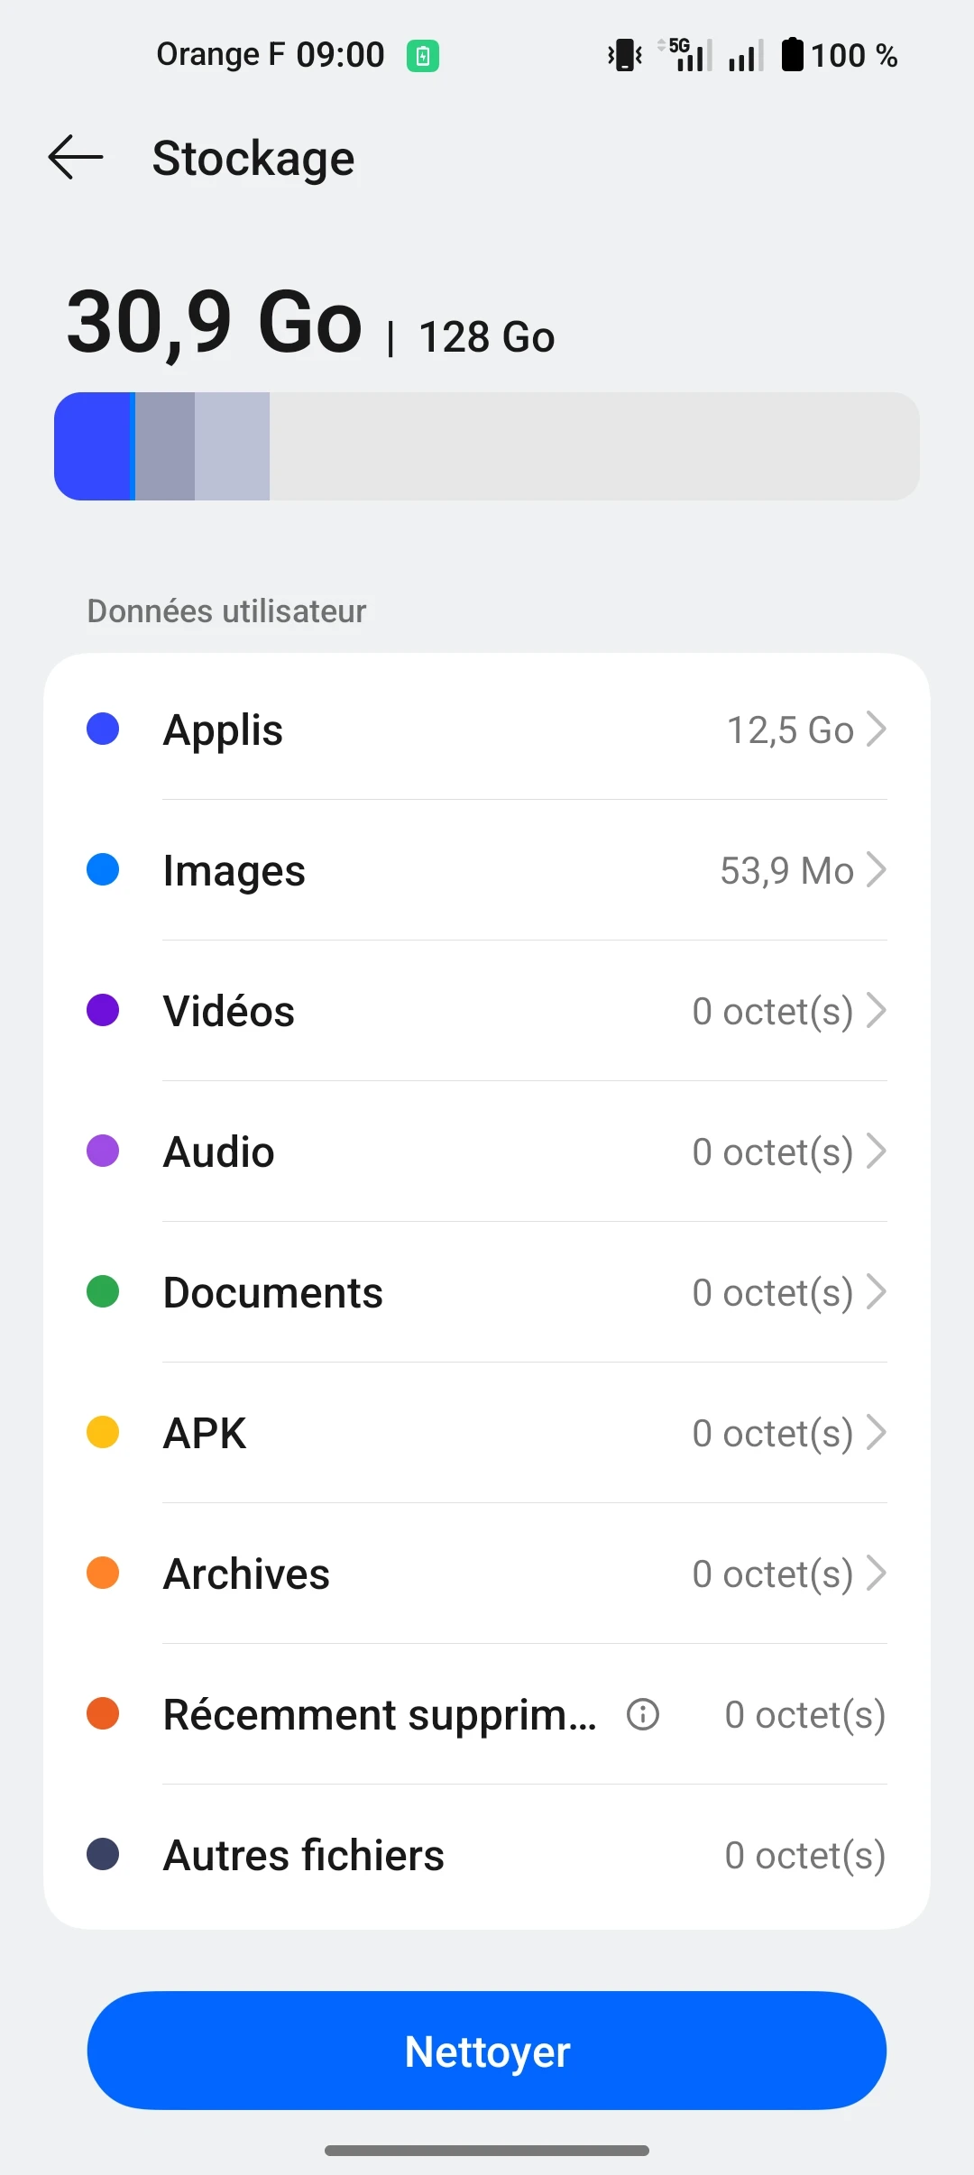Tap the vibrate mode status icon
This screenshot has width=974, height=2175.
click(625, 56)
